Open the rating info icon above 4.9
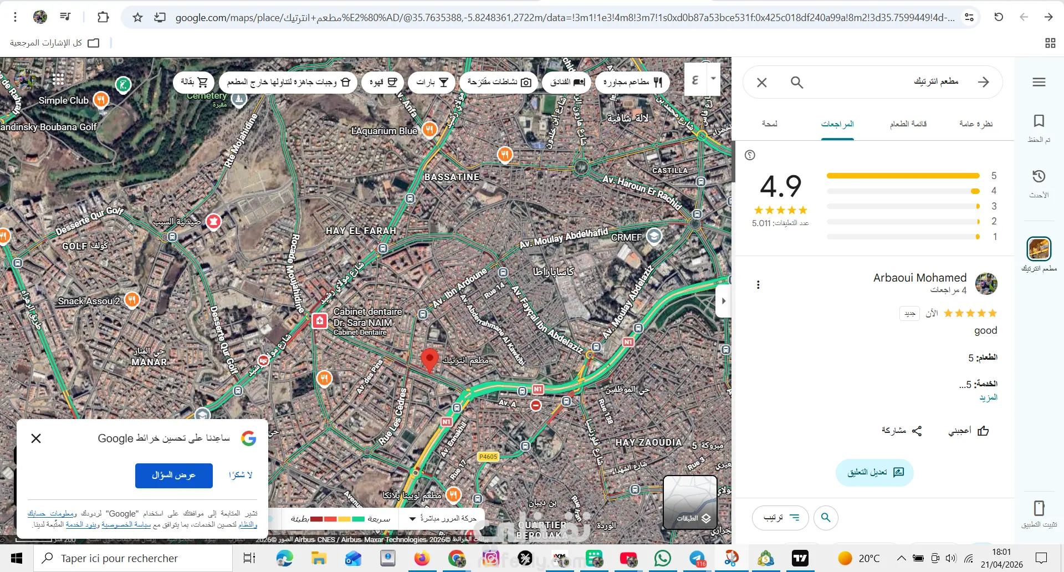 click(750, 155)
